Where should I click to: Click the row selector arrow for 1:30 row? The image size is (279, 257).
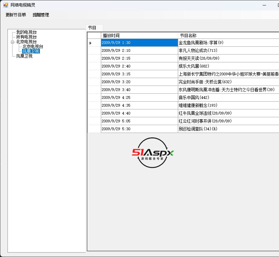point(94,43)
